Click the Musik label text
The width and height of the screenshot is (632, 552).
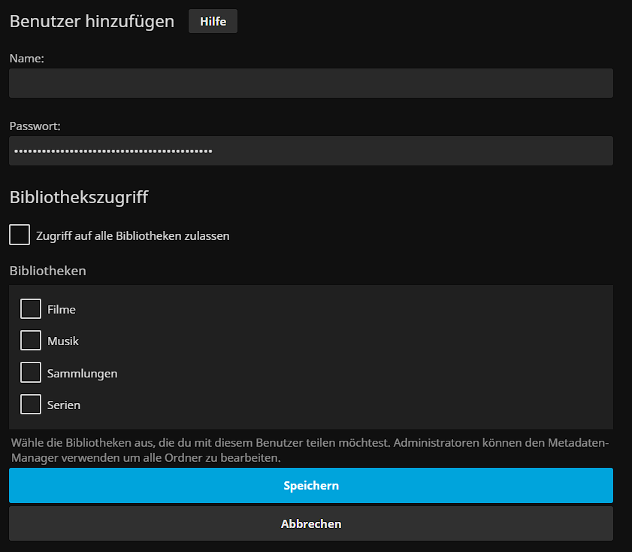pos(63,341)
